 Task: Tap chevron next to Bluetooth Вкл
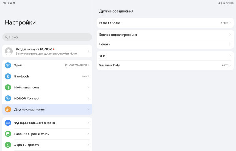[88, 76]
